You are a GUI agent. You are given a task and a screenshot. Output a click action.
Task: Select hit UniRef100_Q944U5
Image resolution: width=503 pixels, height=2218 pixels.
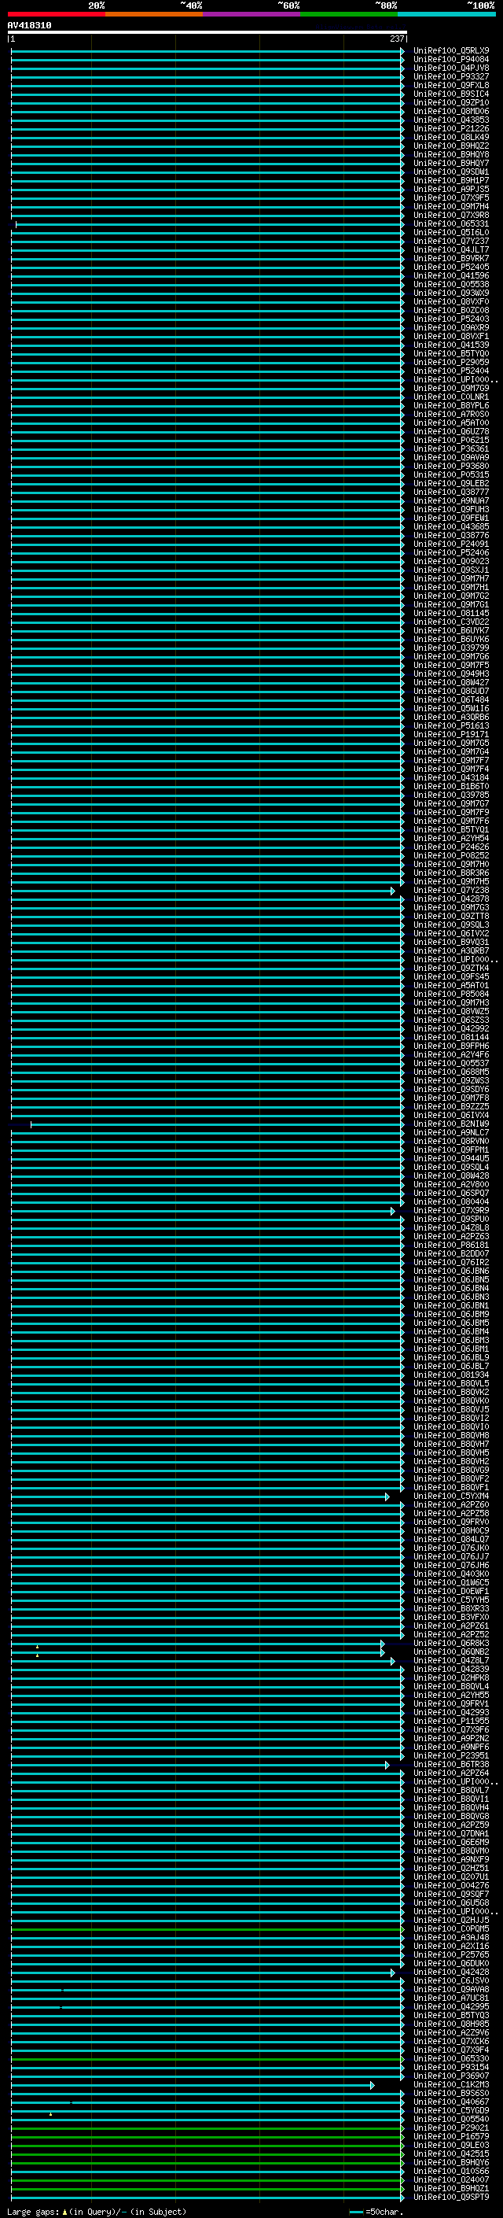click(450, 1159)
